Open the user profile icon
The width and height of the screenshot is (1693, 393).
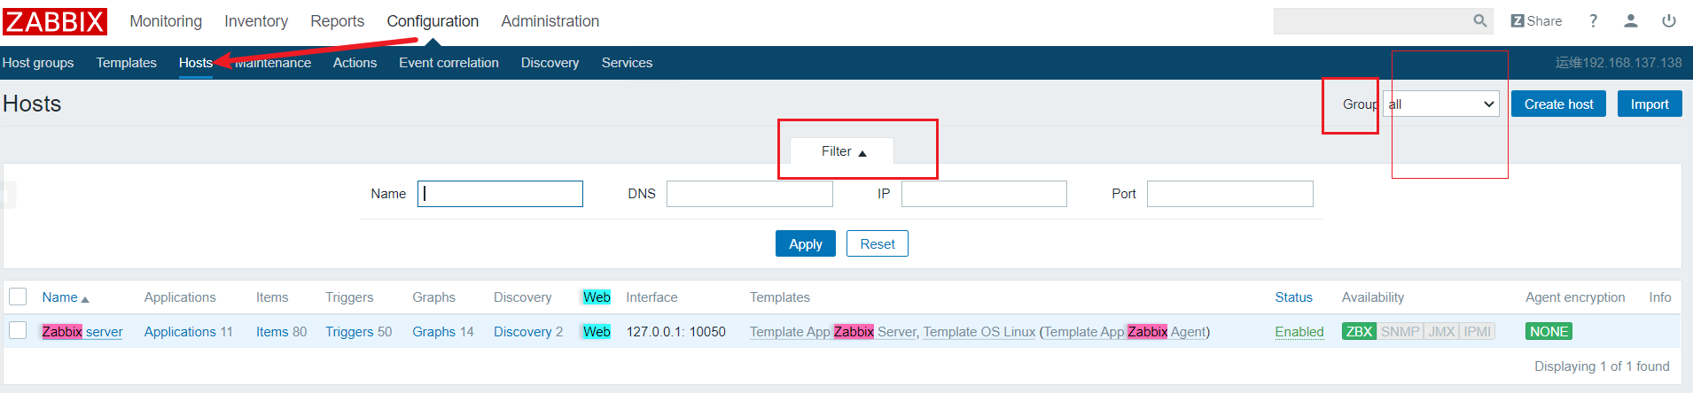(1631, 21)
